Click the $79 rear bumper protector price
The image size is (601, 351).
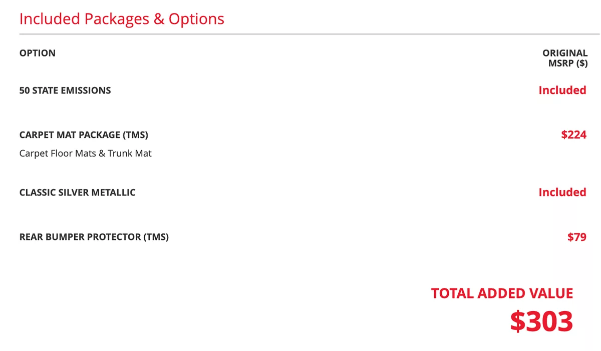coord(576,237)
